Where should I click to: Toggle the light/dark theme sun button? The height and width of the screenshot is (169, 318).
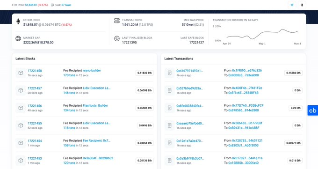(292, 5)
